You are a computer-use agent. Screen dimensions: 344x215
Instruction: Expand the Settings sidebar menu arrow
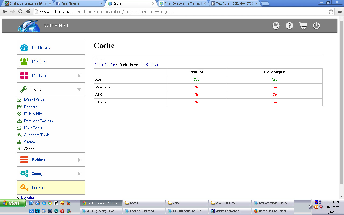click(79, 174)
